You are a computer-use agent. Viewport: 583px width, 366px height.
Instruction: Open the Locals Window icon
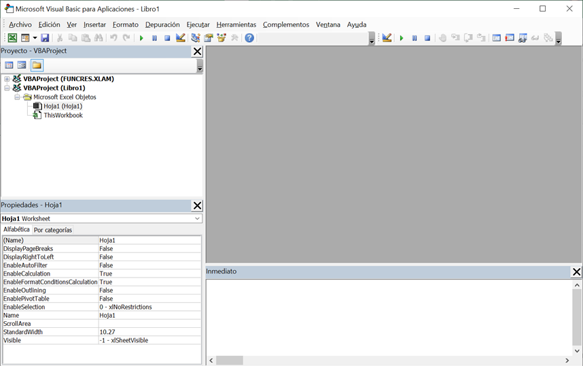[497, 37]
